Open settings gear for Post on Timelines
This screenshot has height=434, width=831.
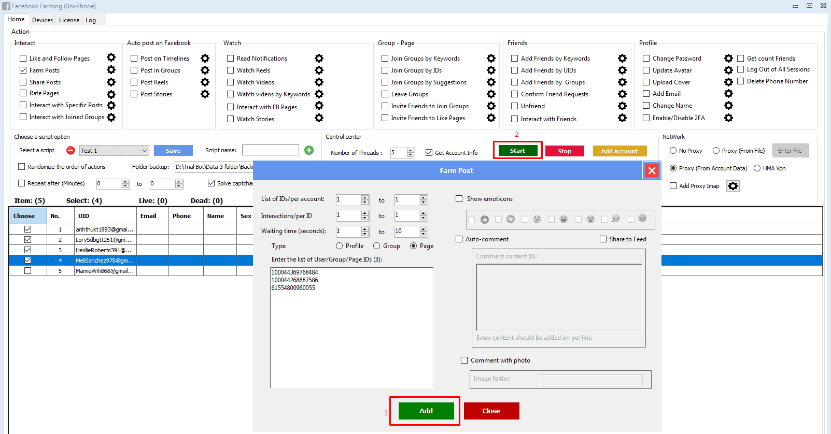tap(205, 58)
